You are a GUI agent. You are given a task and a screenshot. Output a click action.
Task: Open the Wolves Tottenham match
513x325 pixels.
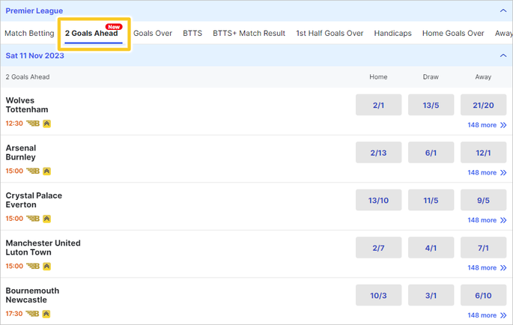[27, 105]
